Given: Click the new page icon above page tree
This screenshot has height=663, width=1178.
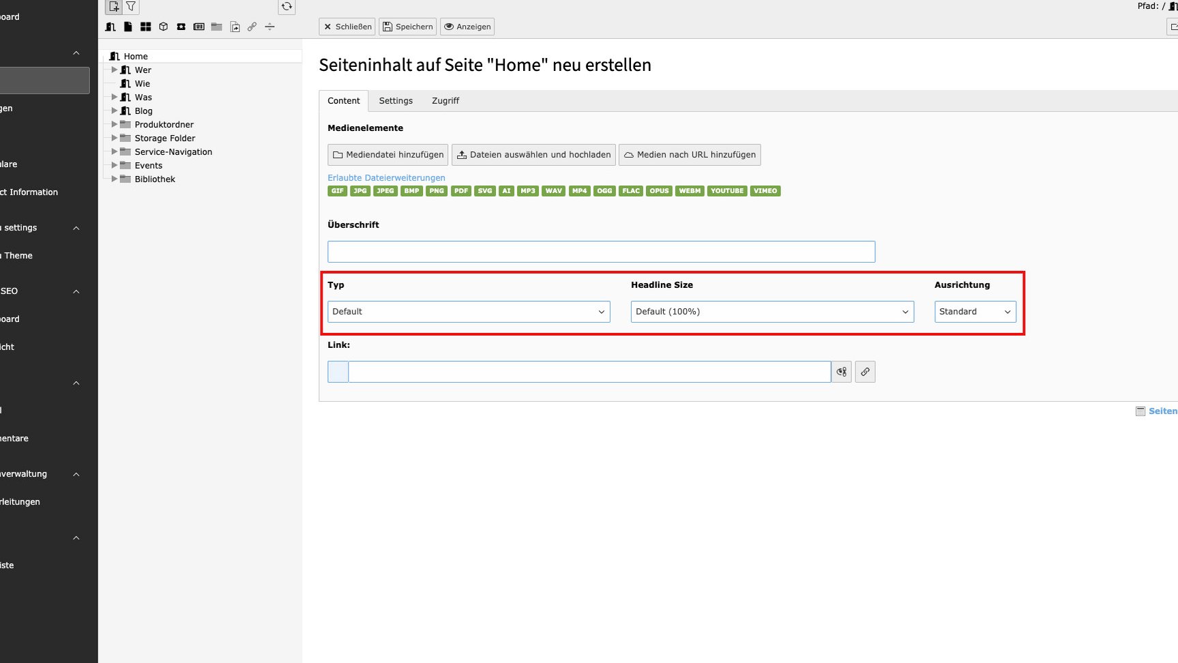Looking at the screenshot, I should (x=114, y=7).
